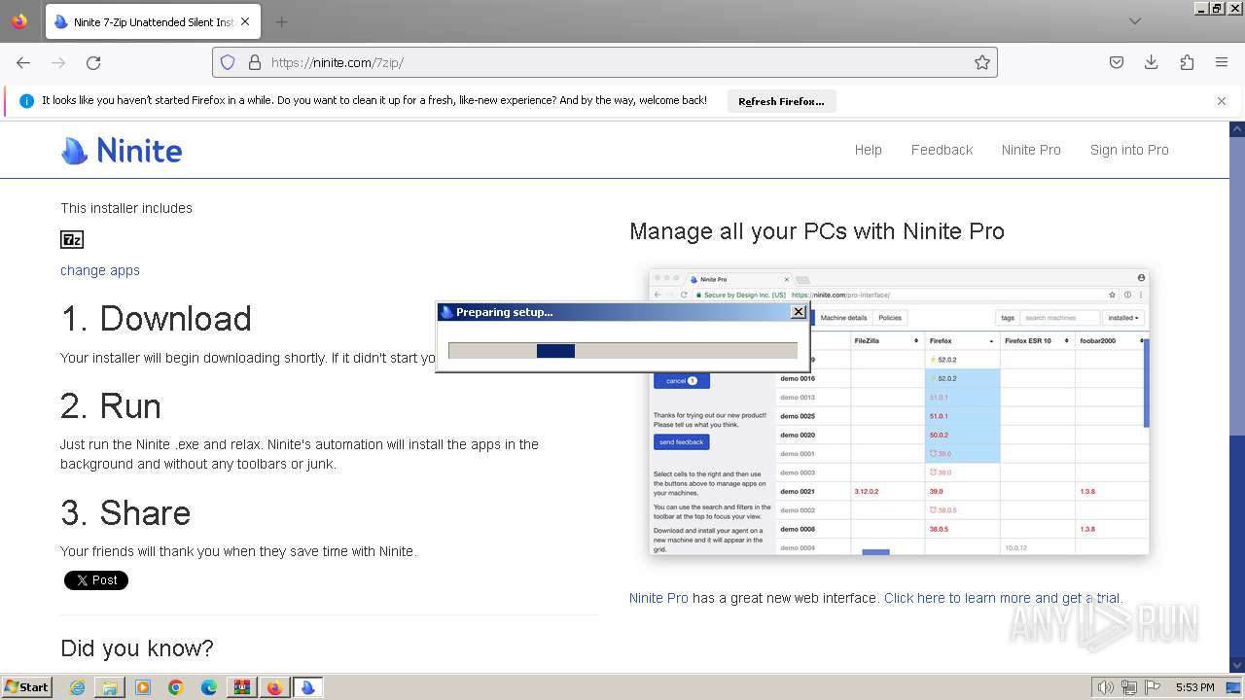Bookmark this page with the star
This screenshot has height=700, width=1245.
click(x=982, y=62)
